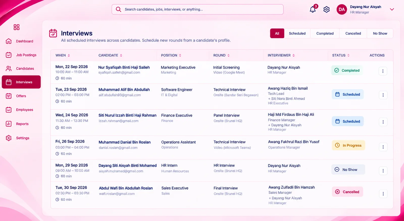Image resolution: width=404 pixels, height=221 pixels.
Task: Click the grid app logo icon
Action: pos(16,27)
